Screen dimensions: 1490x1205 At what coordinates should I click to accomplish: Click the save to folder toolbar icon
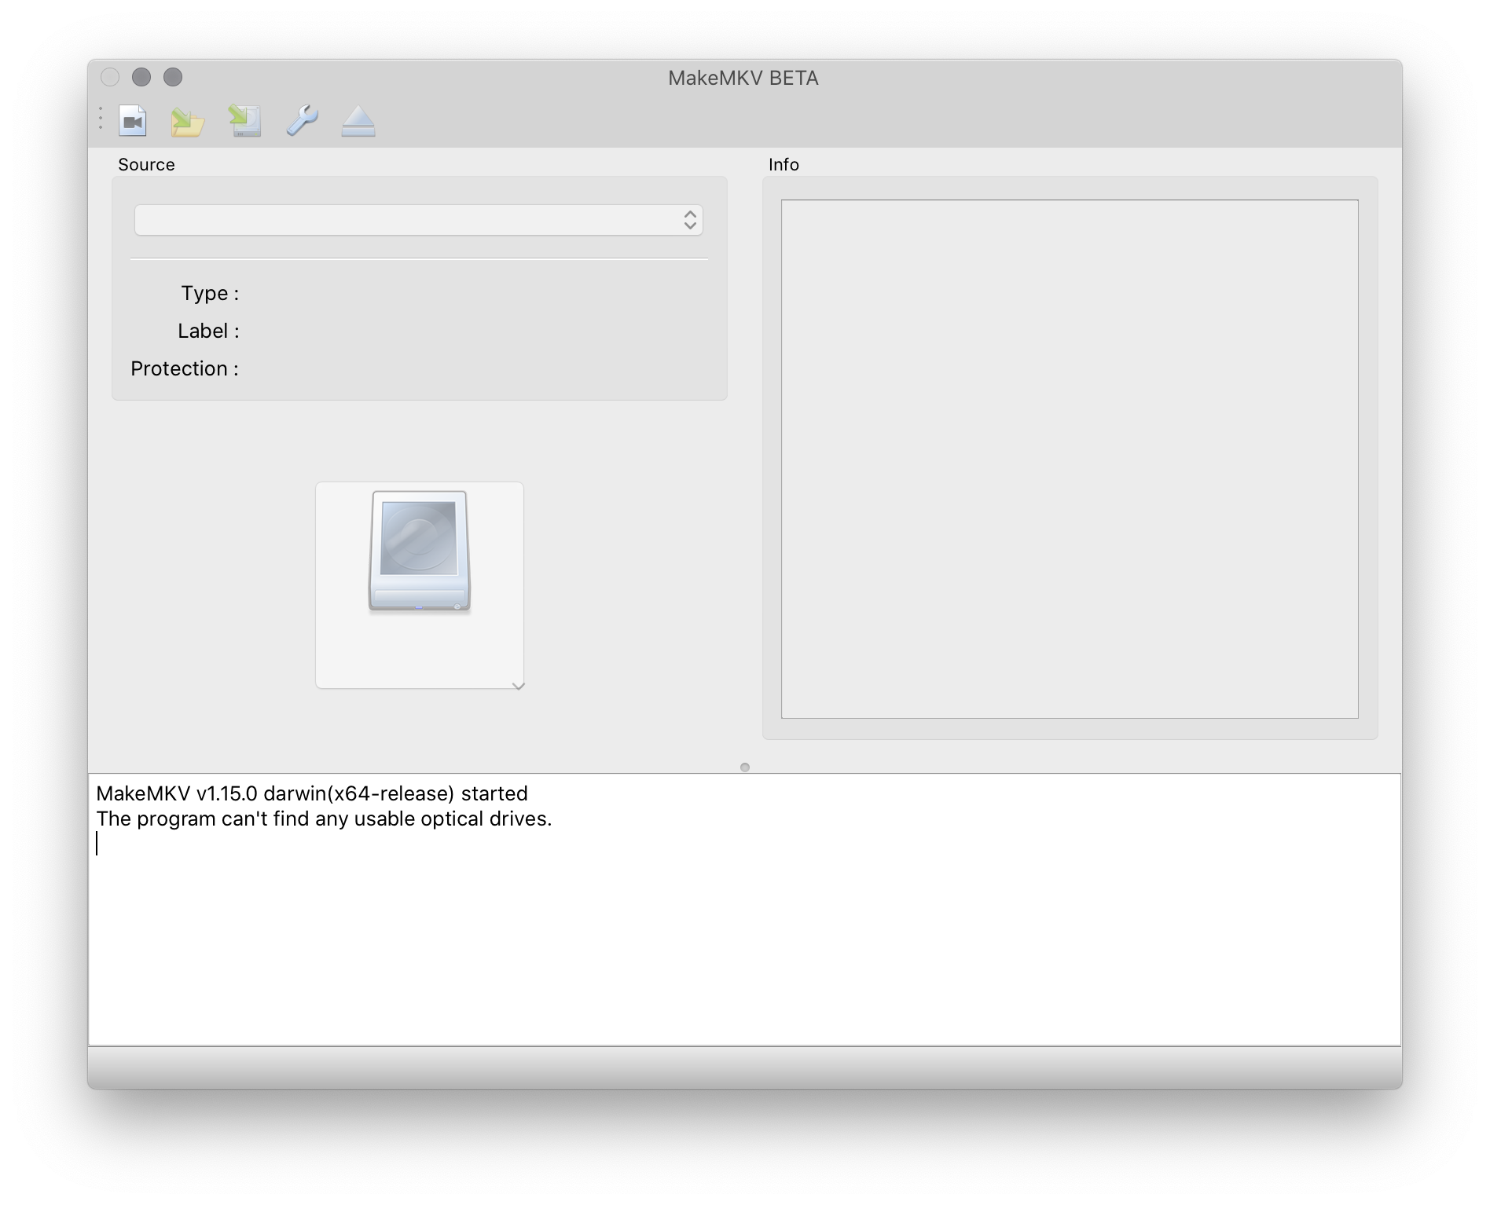pos(188,121)
